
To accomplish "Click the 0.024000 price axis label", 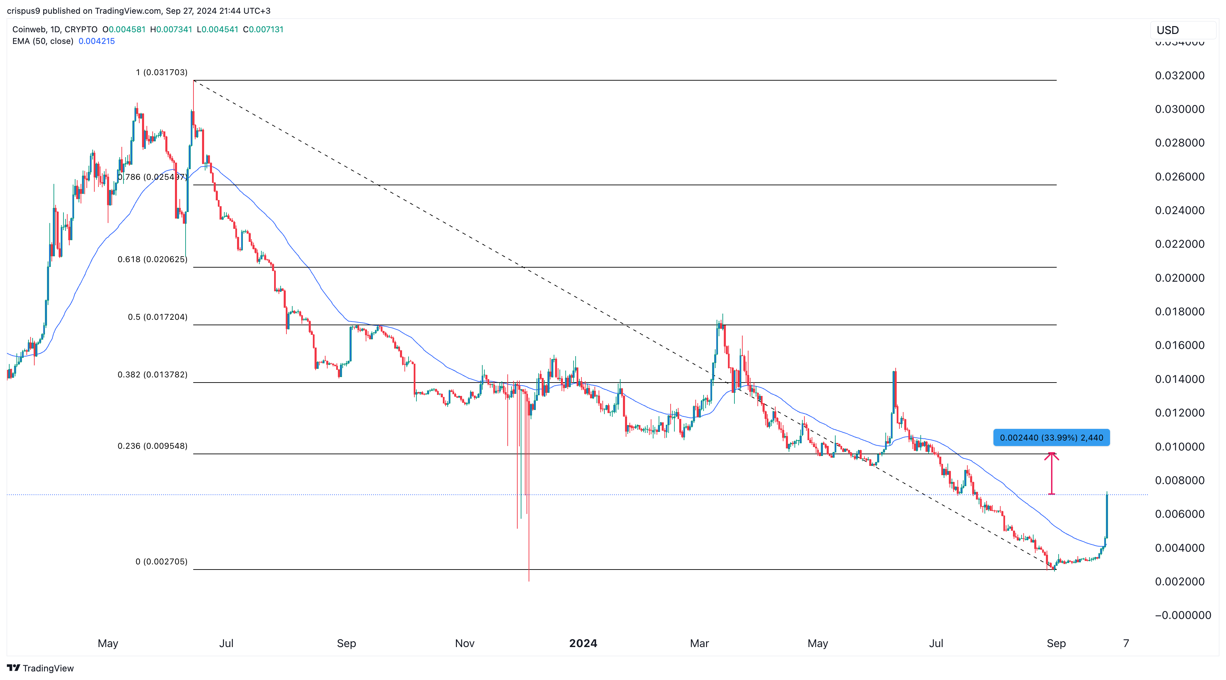I will [x=1179, y=210].
